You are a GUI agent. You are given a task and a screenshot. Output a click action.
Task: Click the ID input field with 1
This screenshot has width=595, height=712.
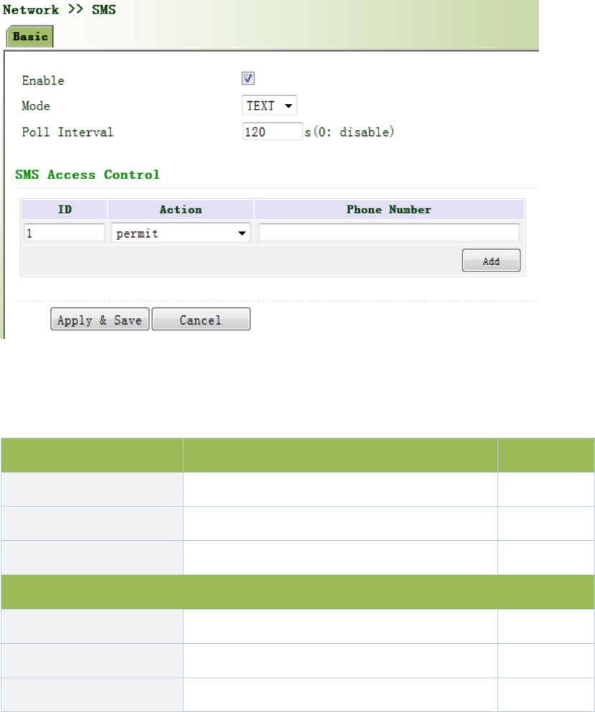65,233
